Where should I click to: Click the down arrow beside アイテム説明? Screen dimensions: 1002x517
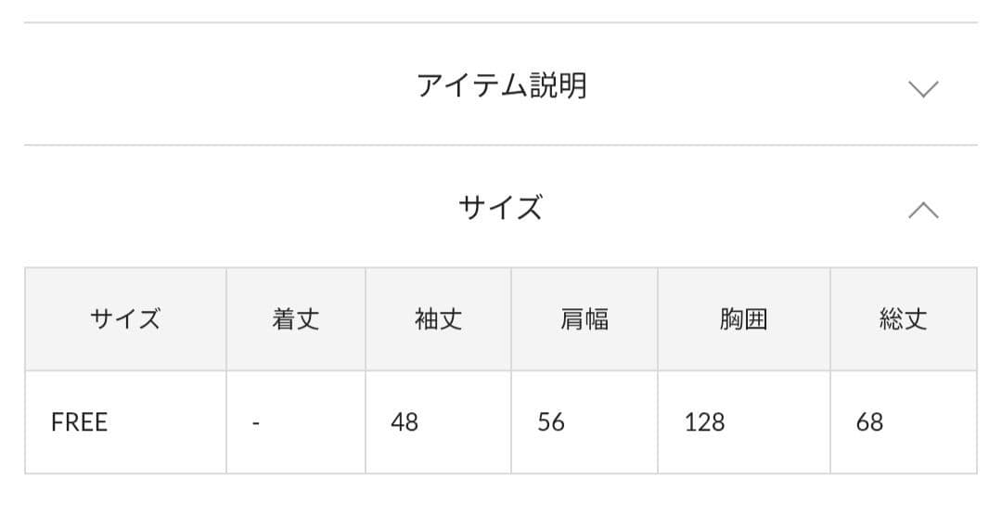tap(923, 89)
